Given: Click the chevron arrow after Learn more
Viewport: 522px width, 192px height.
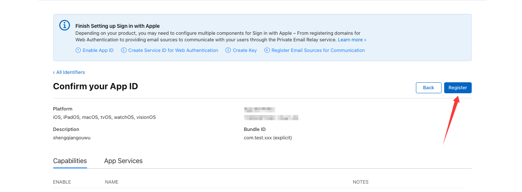Looking at the screenshot, I should pos(365,40).
